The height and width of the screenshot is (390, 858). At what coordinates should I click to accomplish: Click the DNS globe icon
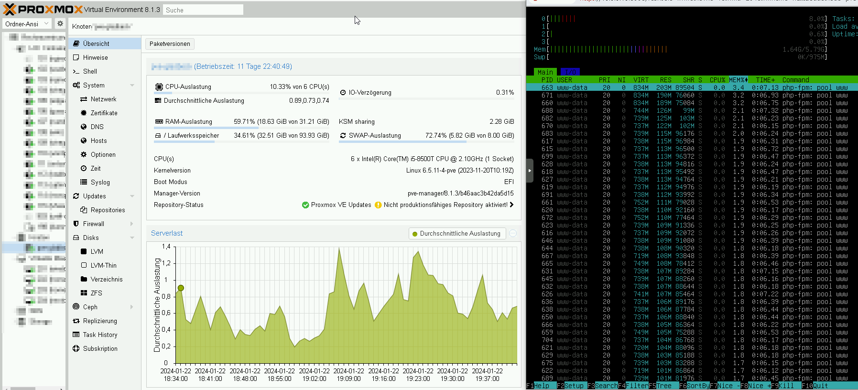tap(84, 127)
